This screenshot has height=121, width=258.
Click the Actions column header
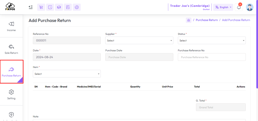[x=241, y=87]
